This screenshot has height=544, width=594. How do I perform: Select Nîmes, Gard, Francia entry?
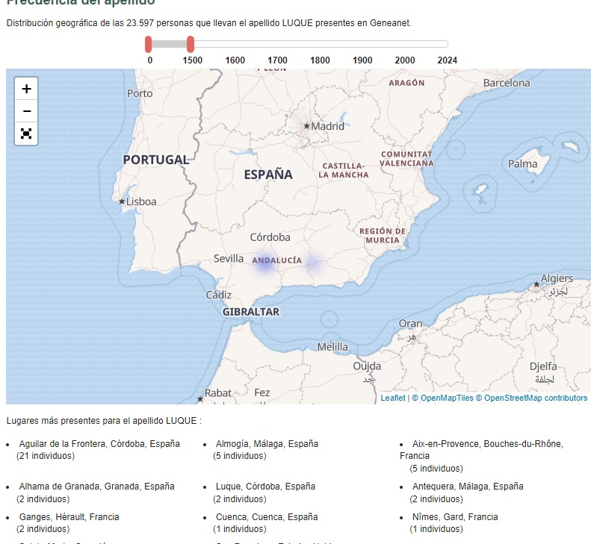[455, 517]
